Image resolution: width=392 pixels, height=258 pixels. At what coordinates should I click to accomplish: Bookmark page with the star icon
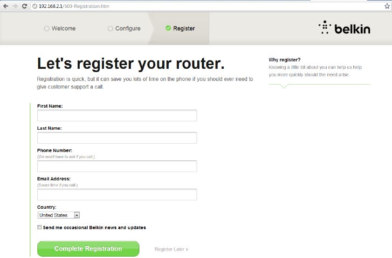[x=387, y=6]
